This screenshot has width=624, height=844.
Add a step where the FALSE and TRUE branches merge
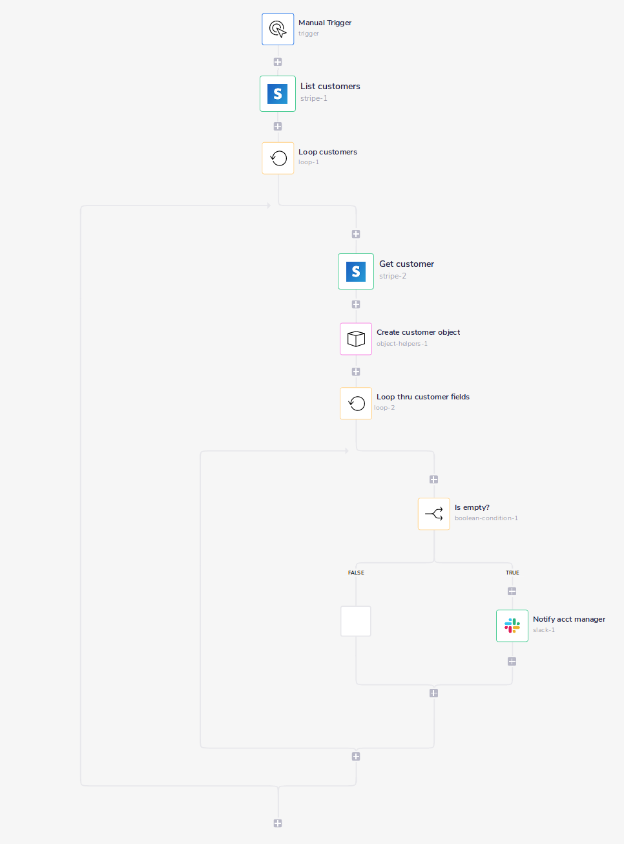433,693
